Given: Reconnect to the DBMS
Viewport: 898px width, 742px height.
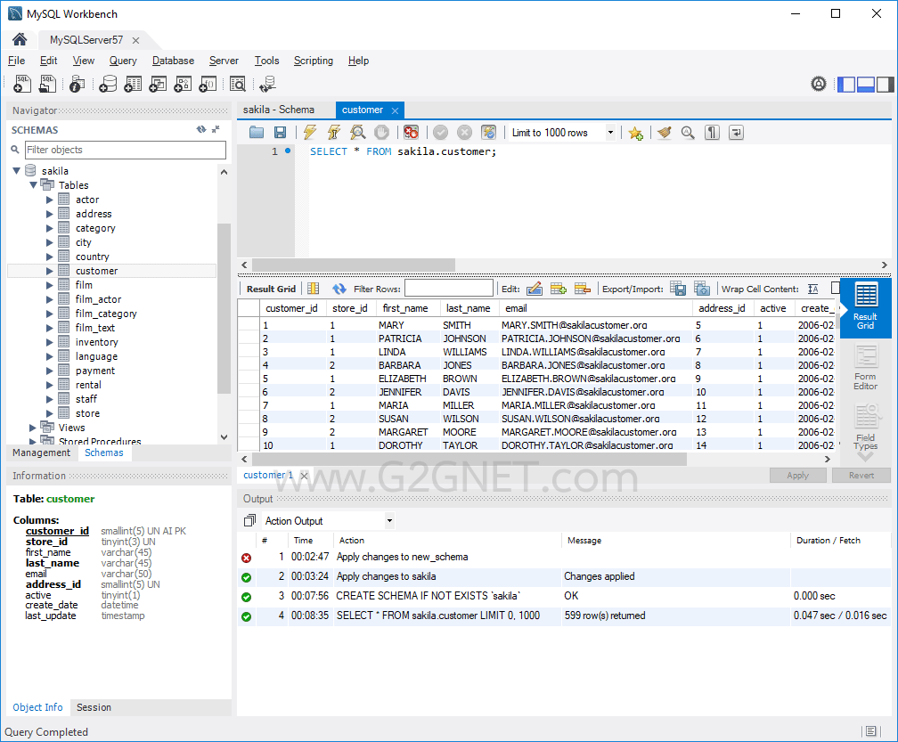Looking at the screenshot, I should [267, 84].
